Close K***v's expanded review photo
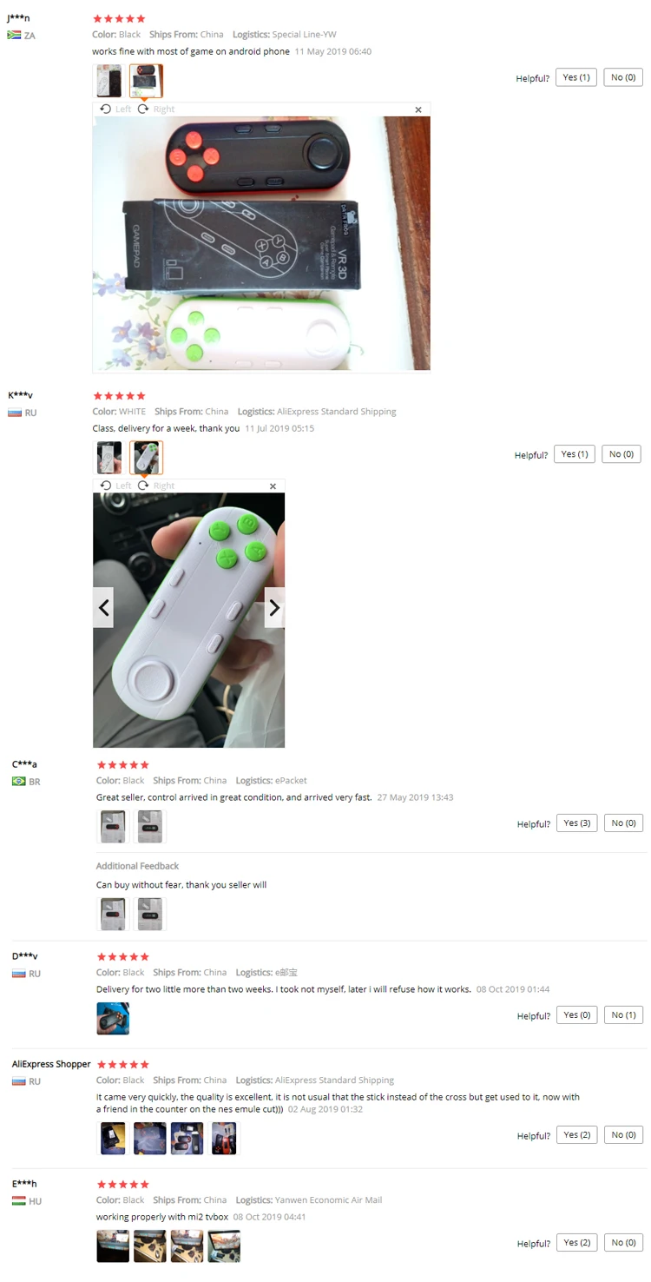Viewport: 651px width, 1282px height. pyautogui.click(x=273, y=486)
